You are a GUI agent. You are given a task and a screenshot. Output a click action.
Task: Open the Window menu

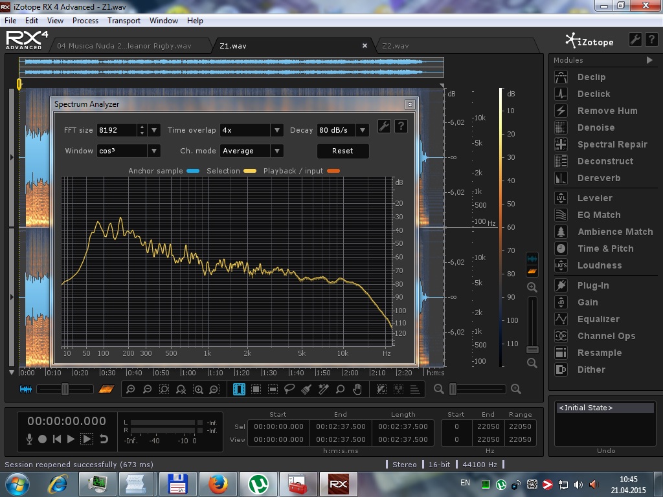164,20
